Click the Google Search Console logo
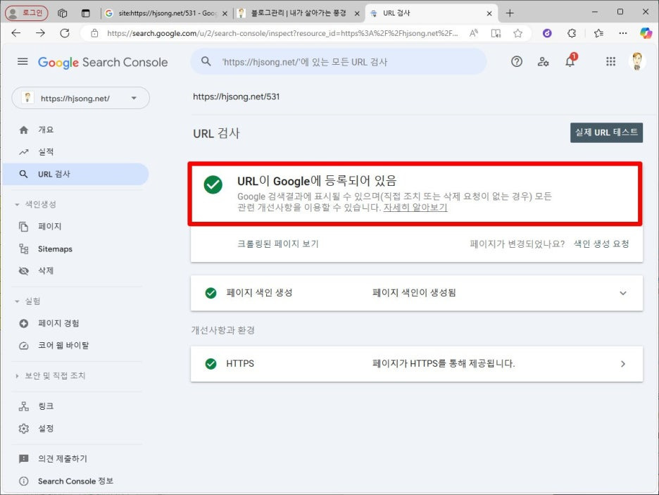The image size is (659, 495). click(x=103, y=62)
